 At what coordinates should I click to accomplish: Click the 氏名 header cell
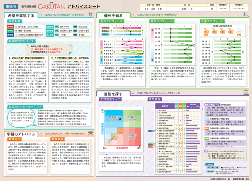(x=187, y=5)
